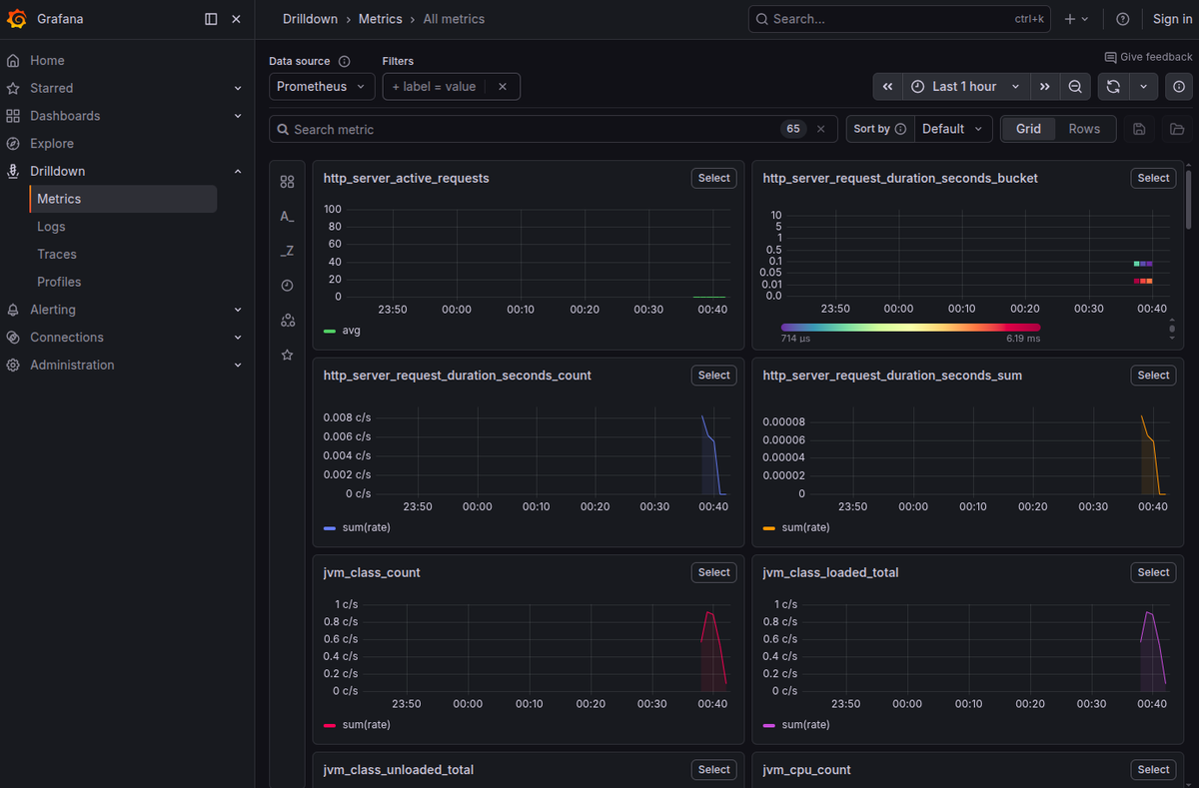
Task: Open the help question mark icon
Action: click(1123, 19)
